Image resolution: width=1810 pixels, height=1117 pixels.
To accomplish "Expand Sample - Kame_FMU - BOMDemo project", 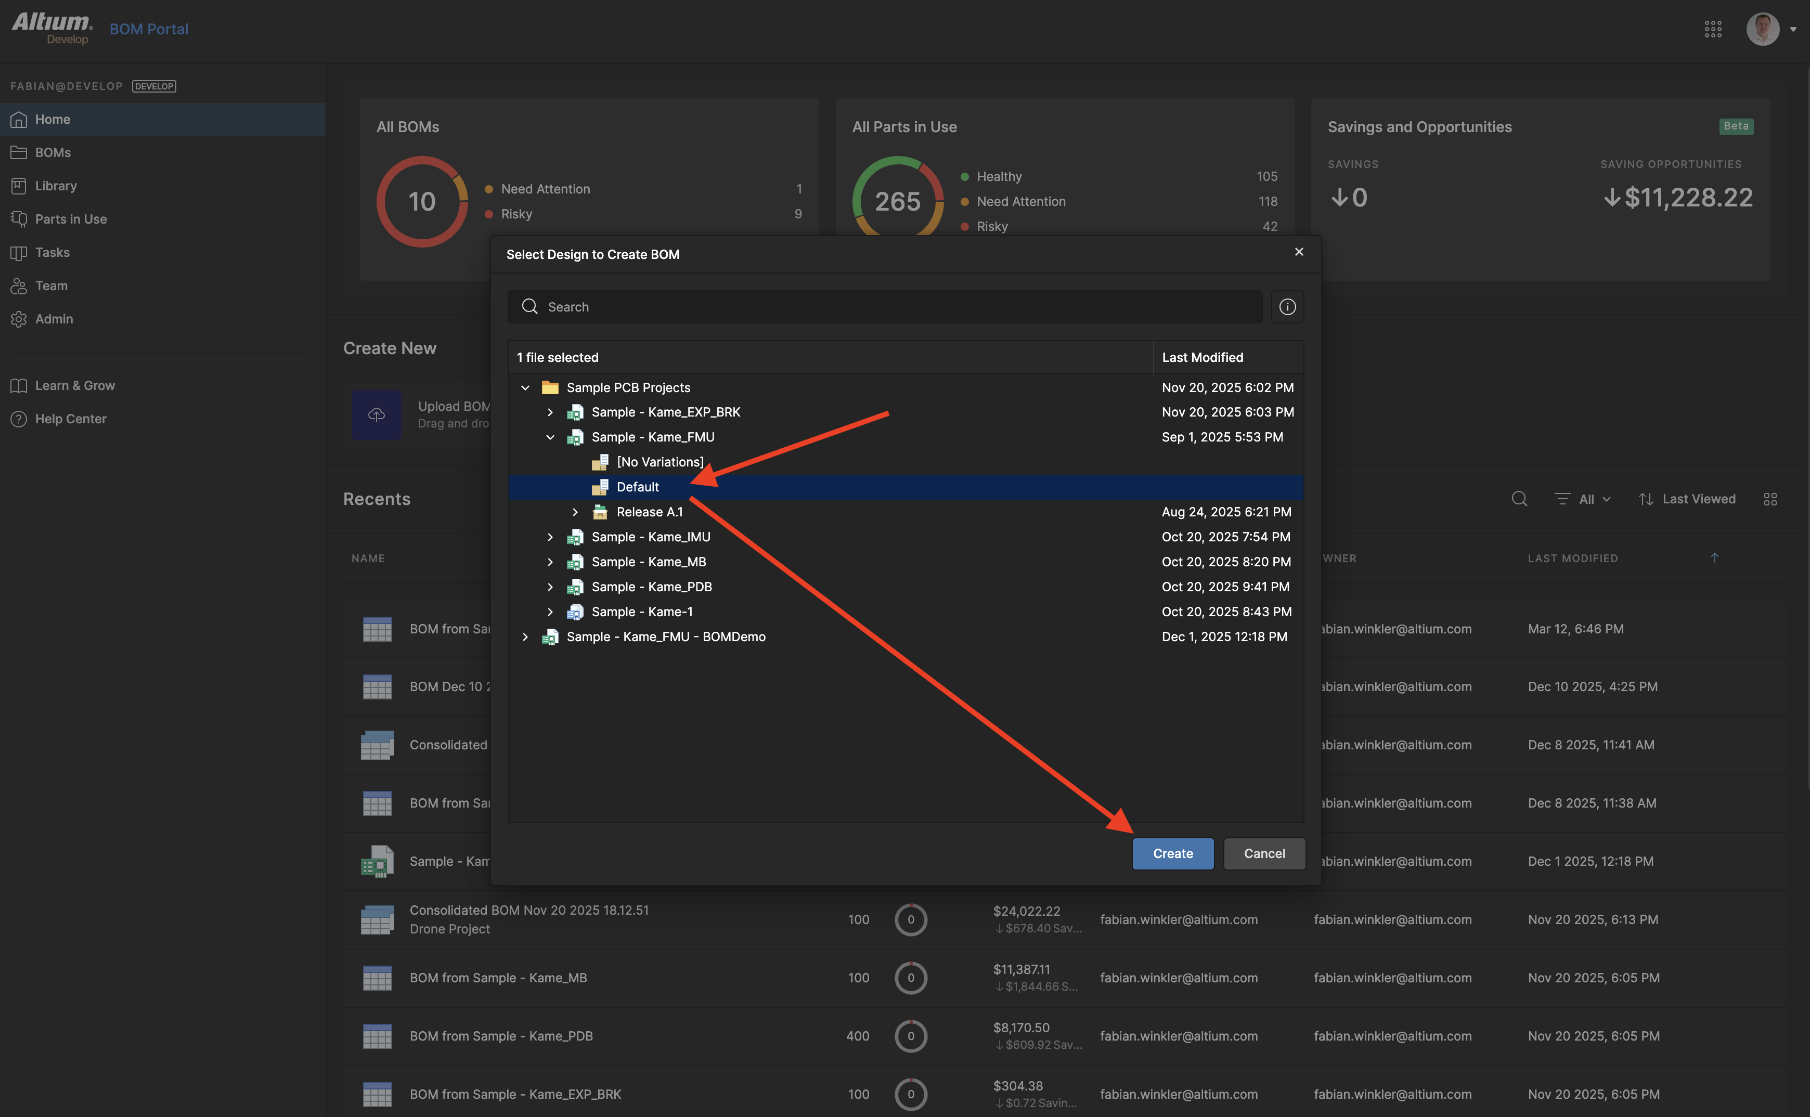I will [525, 637].
